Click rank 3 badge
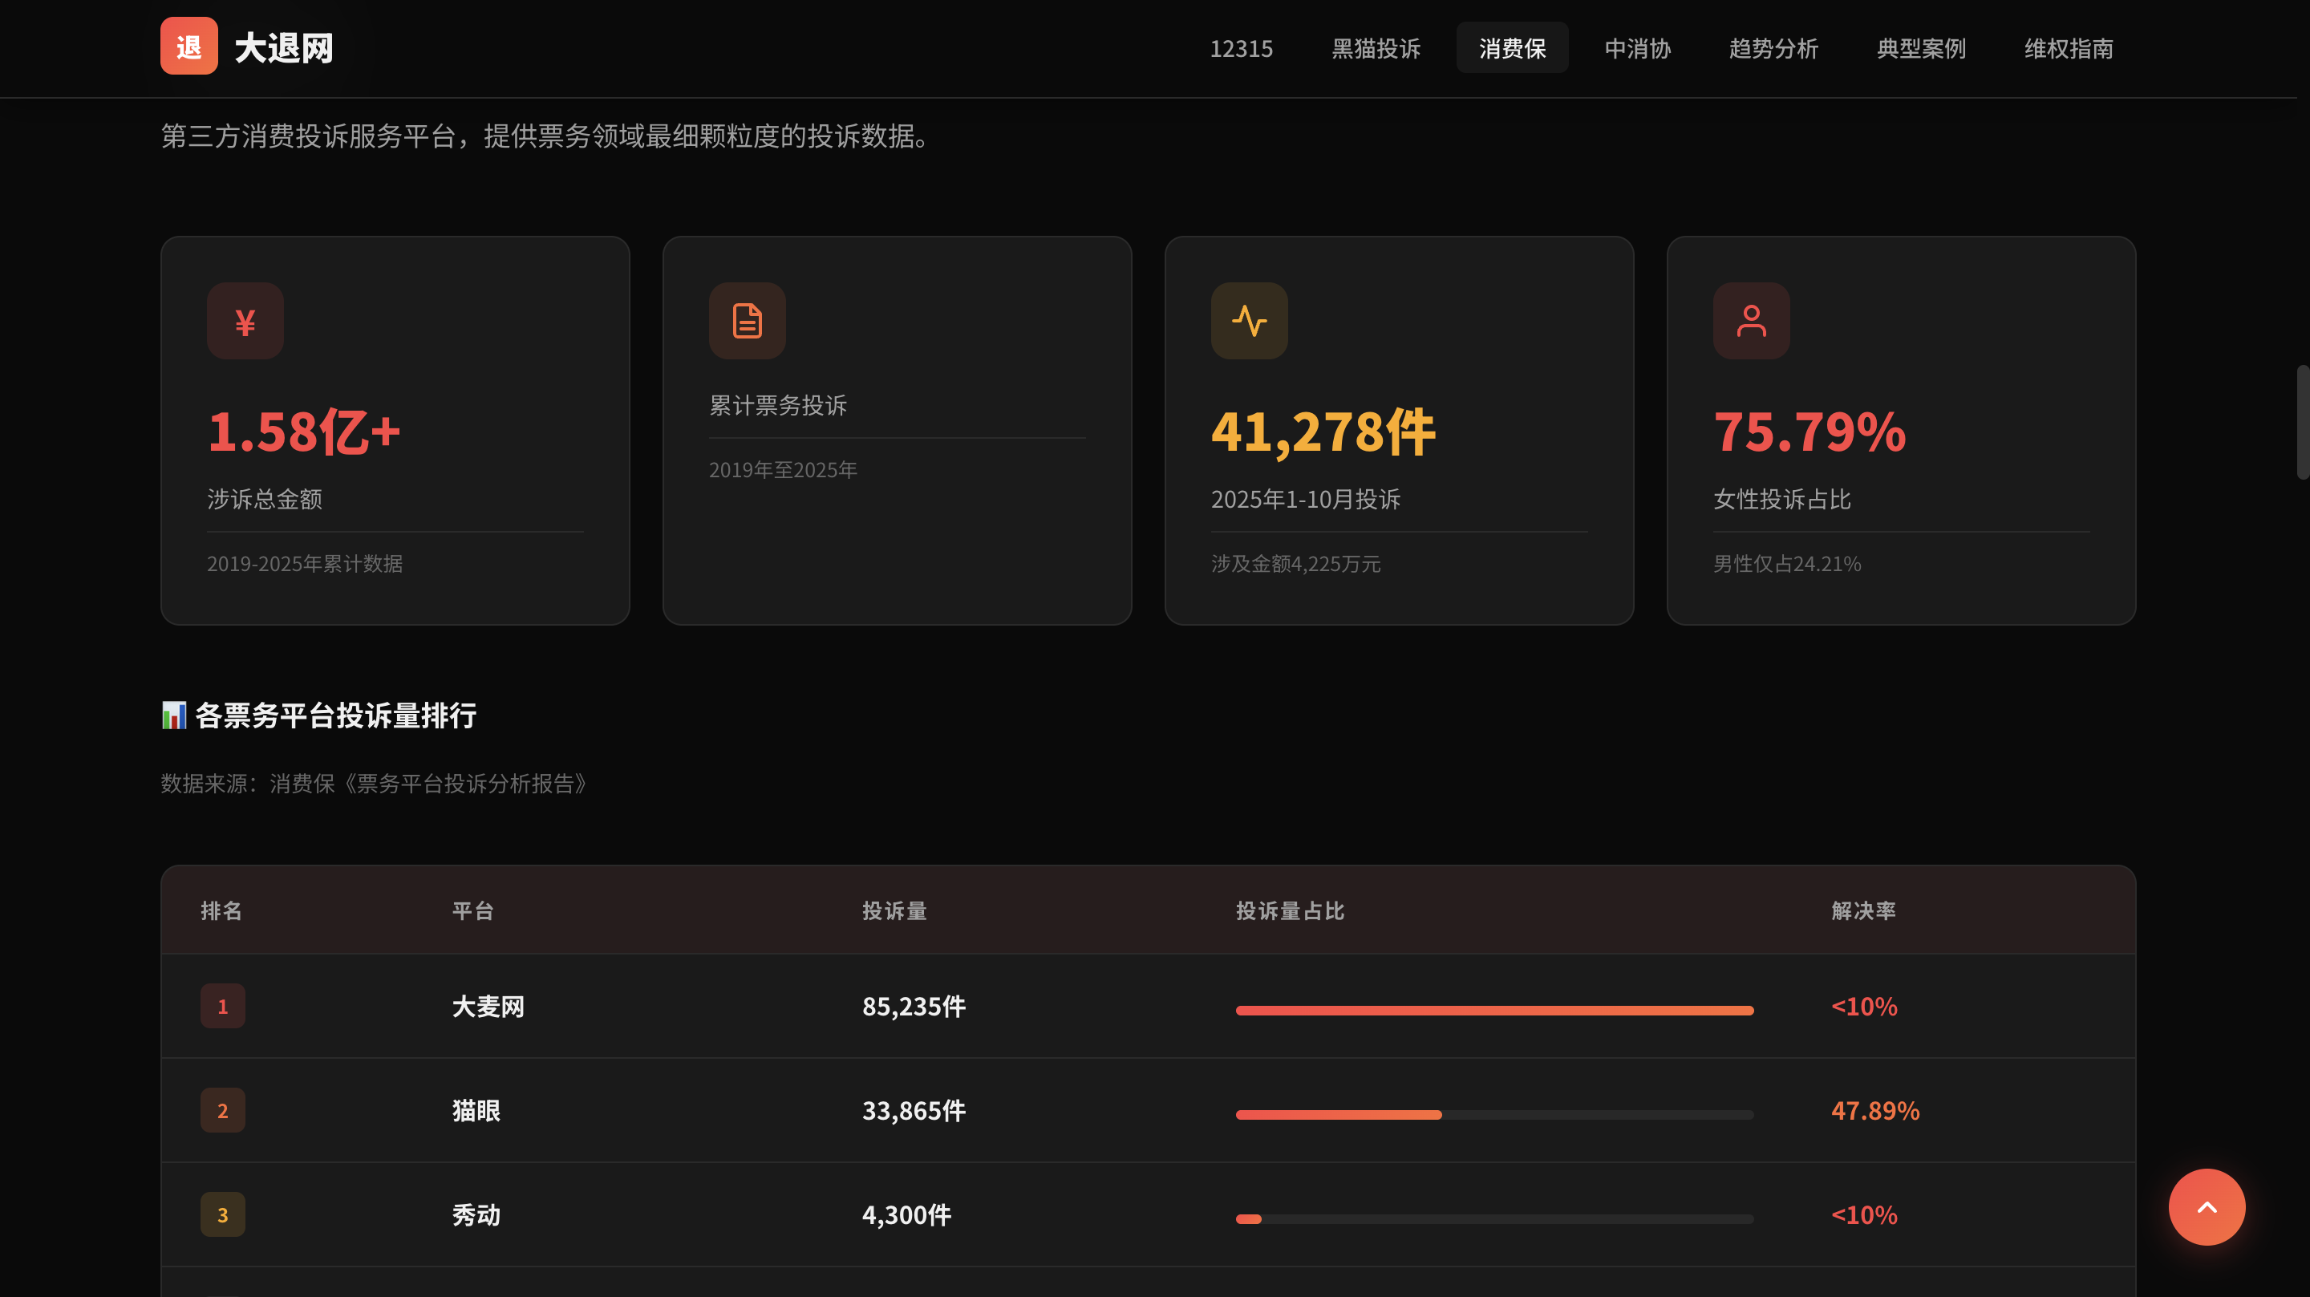This screenshot has width=2310, height=1297. 222,1214
